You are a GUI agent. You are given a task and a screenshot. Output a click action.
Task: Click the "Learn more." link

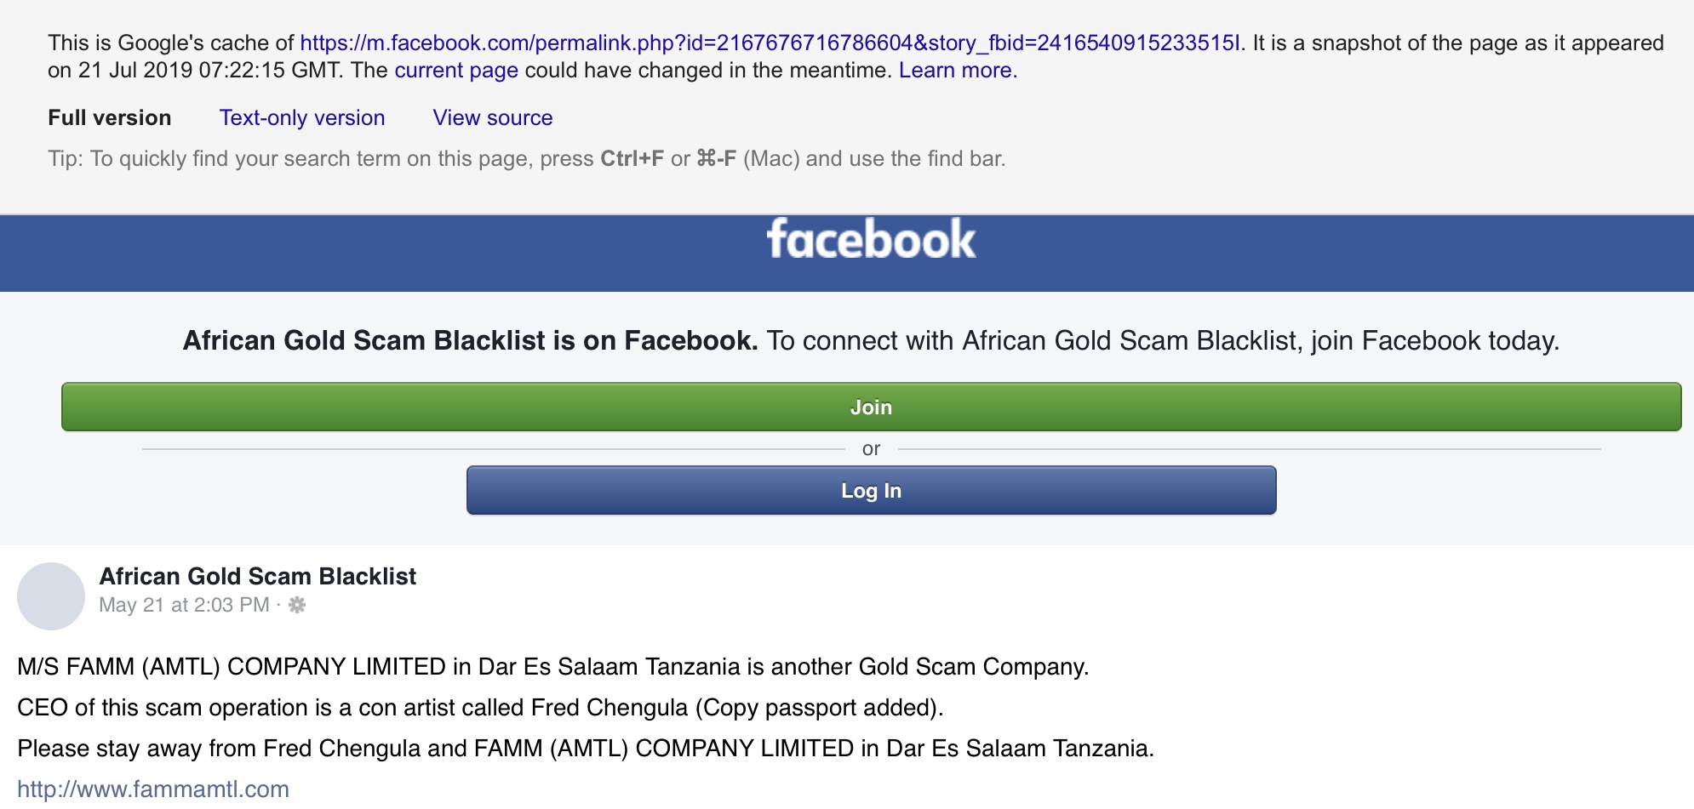958,71
